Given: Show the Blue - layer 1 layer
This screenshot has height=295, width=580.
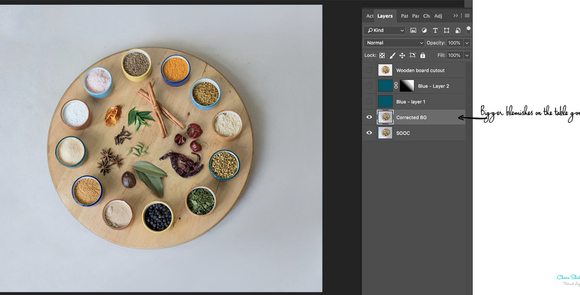Looking at the screenshot, I should (x=369, y=101).
